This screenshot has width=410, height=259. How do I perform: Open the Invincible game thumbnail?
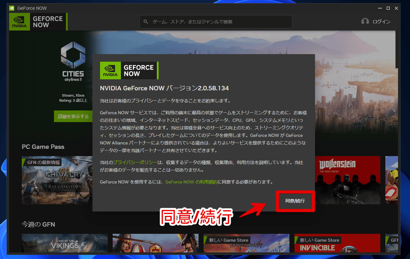click(x=337, y=243)
